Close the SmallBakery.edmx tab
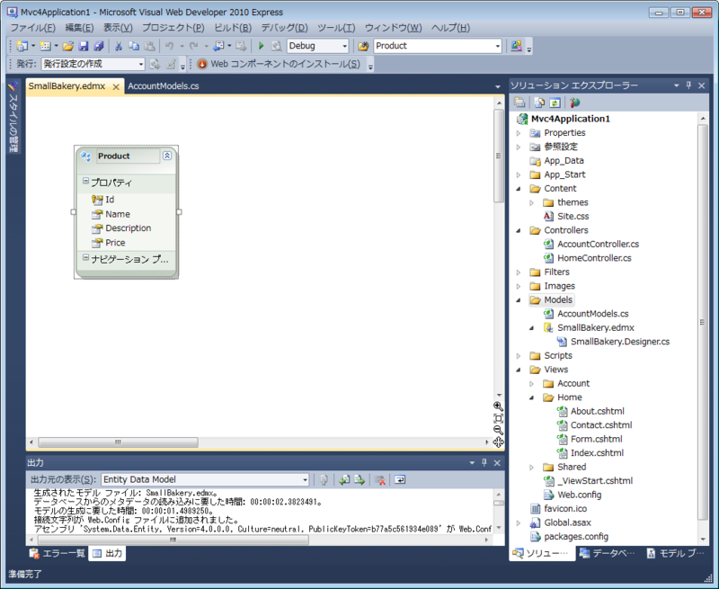Image resolution: width=719 pixels, height=589 pixels. (116, 86)
